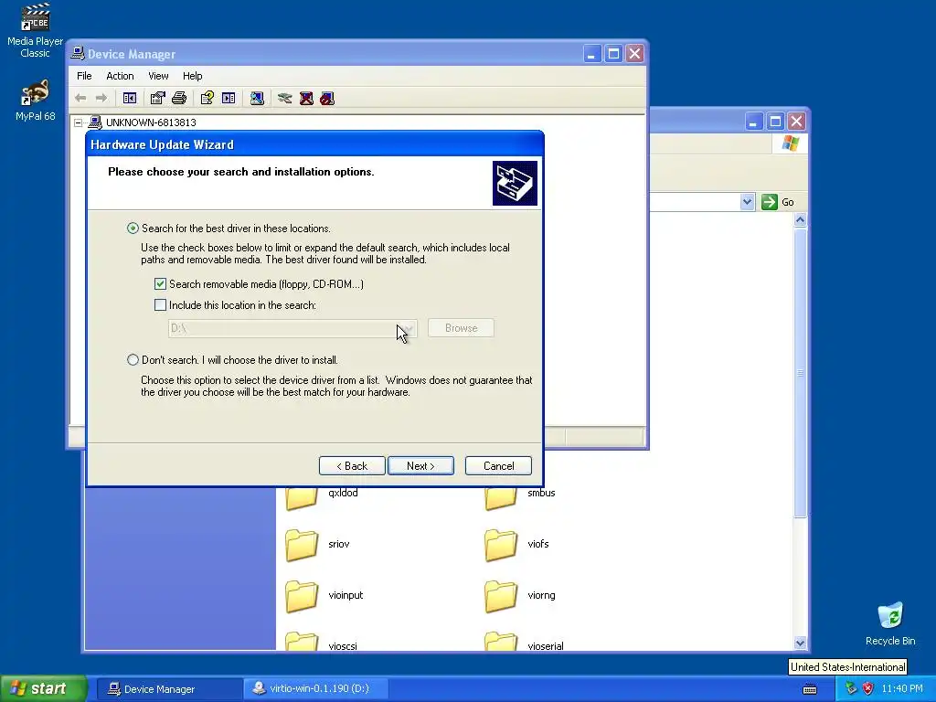The width and height of the screenshot is (936, 702).
Task: Click the network connection tray icon
Action: (x=851, y=689)
